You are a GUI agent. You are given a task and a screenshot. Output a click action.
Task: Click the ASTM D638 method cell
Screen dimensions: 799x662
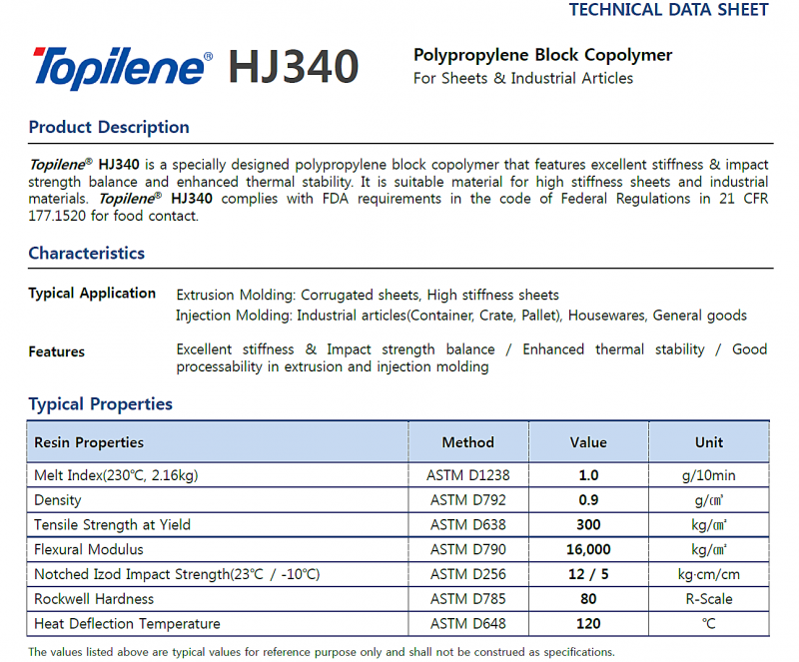pos(467,525)
